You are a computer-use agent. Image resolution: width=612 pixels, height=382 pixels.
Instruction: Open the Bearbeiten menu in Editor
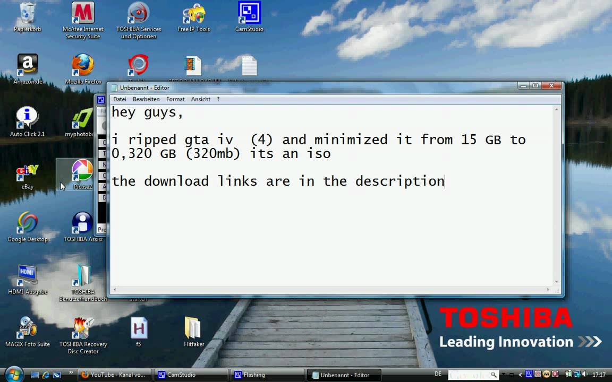pyautogui.click(x=146, y=99)
